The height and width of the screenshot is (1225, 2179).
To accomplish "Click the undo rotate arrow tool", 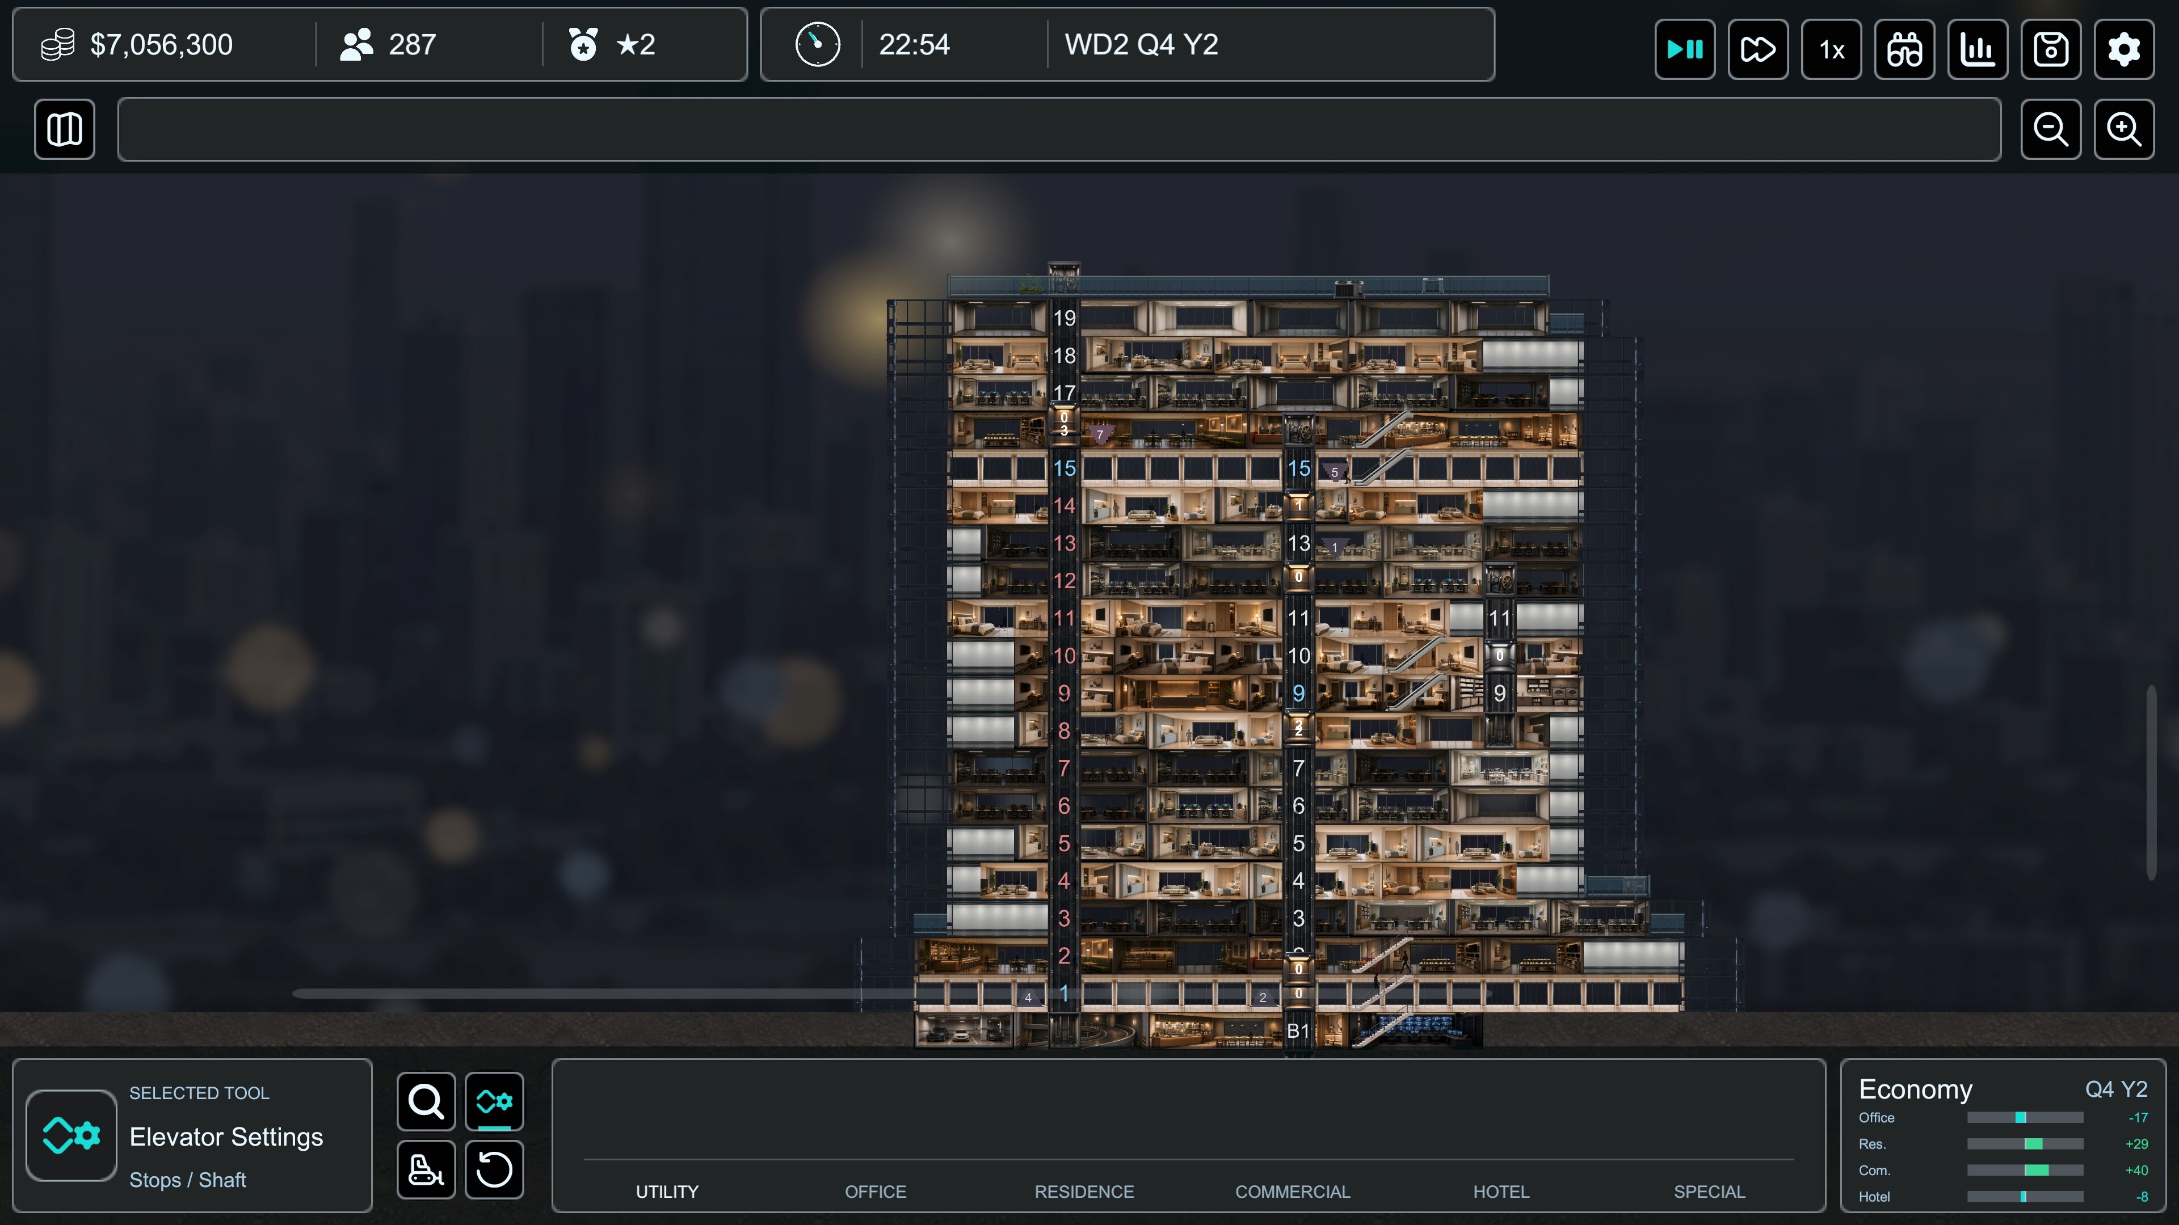I will (x=494, y=1169).
